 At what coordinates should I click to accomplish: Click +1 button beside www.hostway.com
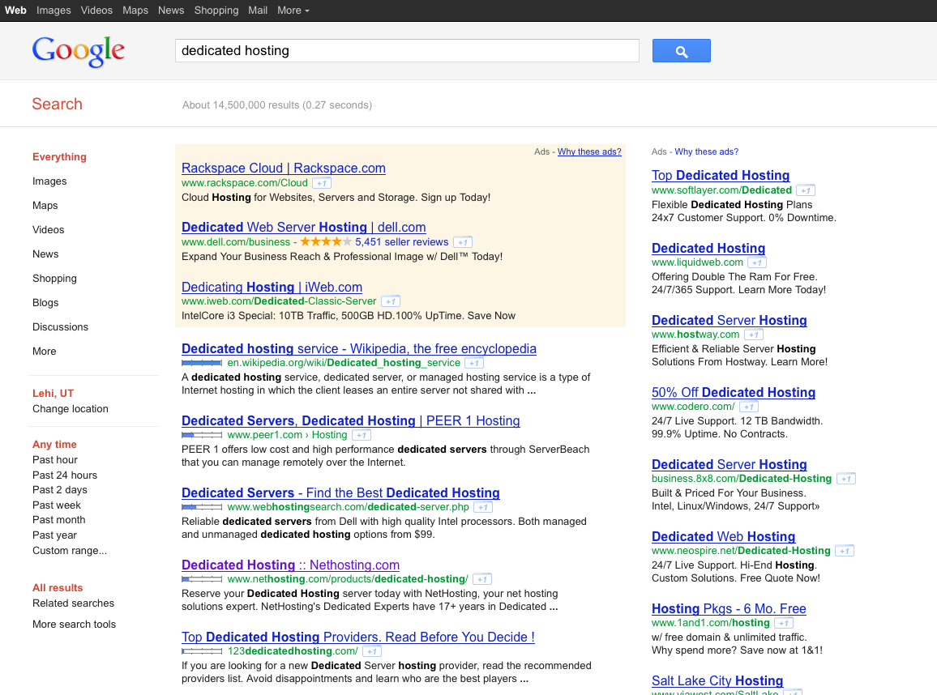point(754,335)
